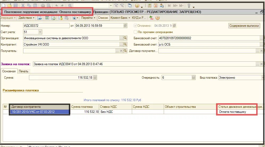Screen dimensions: 265x147
Task: Toggle the Оплачено checkbox
Action: 135,26
